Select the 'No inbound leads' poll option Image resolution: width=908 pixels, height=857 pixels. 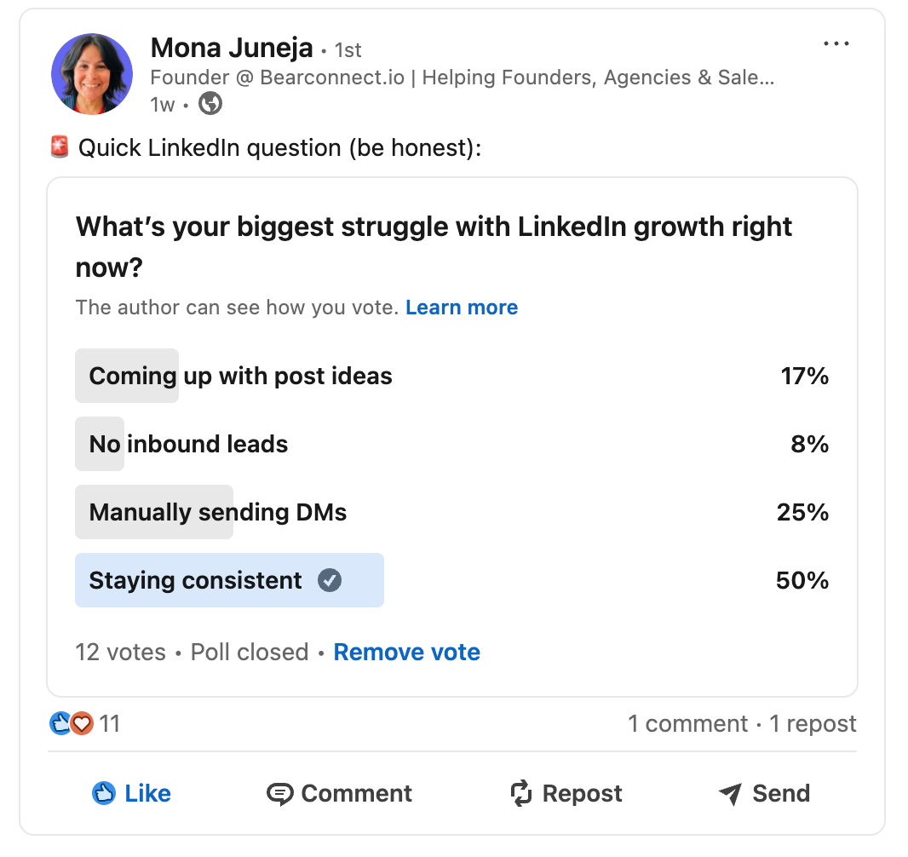pos(188,444)
